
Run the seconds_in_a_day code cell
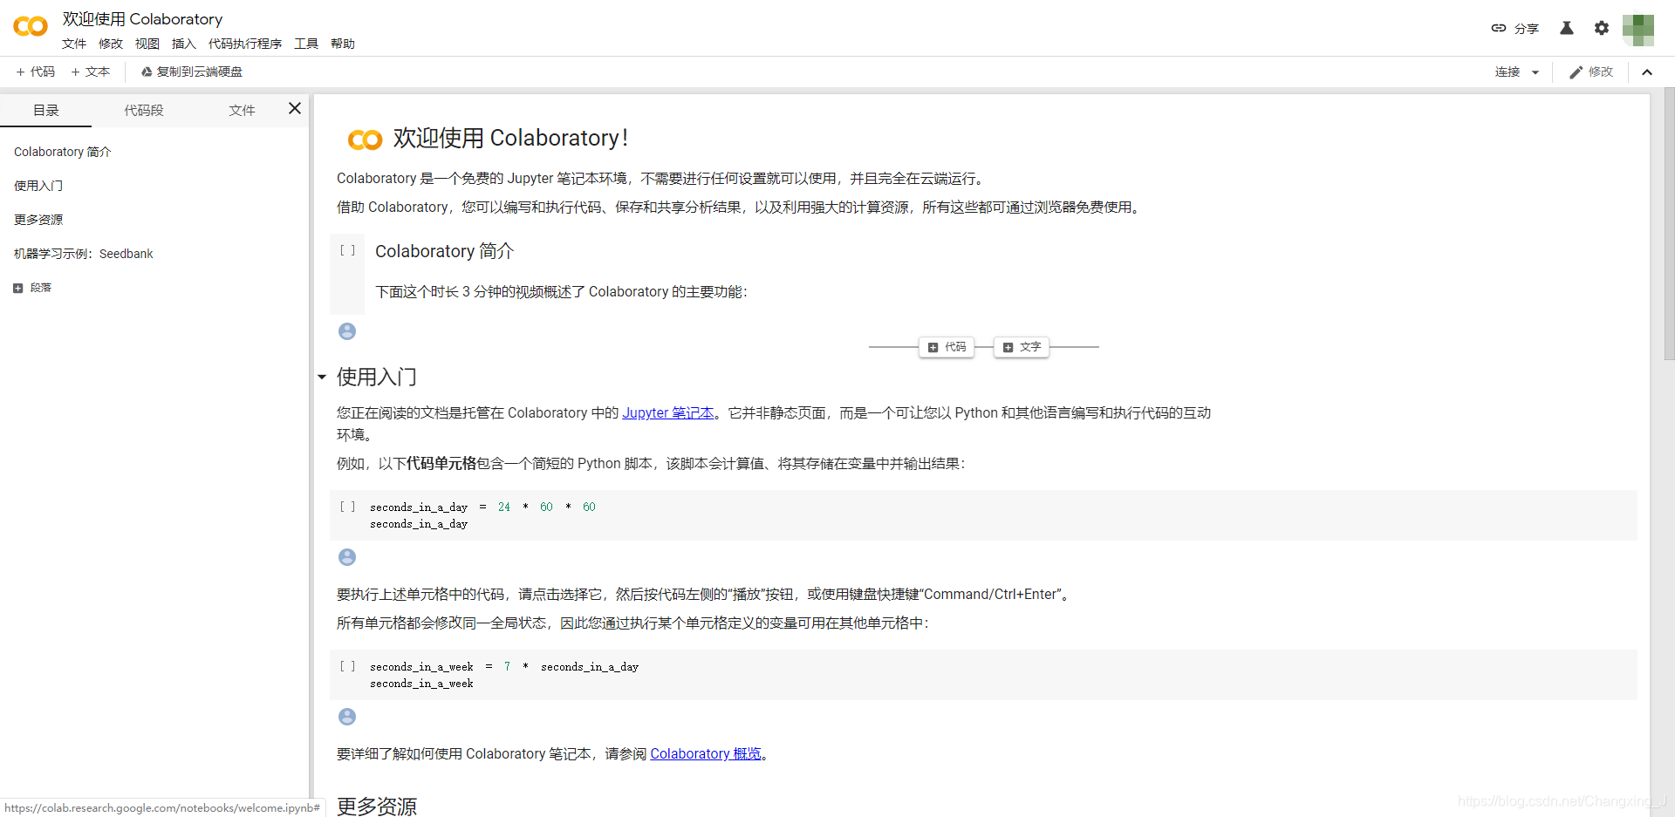[x=347, y=507]
